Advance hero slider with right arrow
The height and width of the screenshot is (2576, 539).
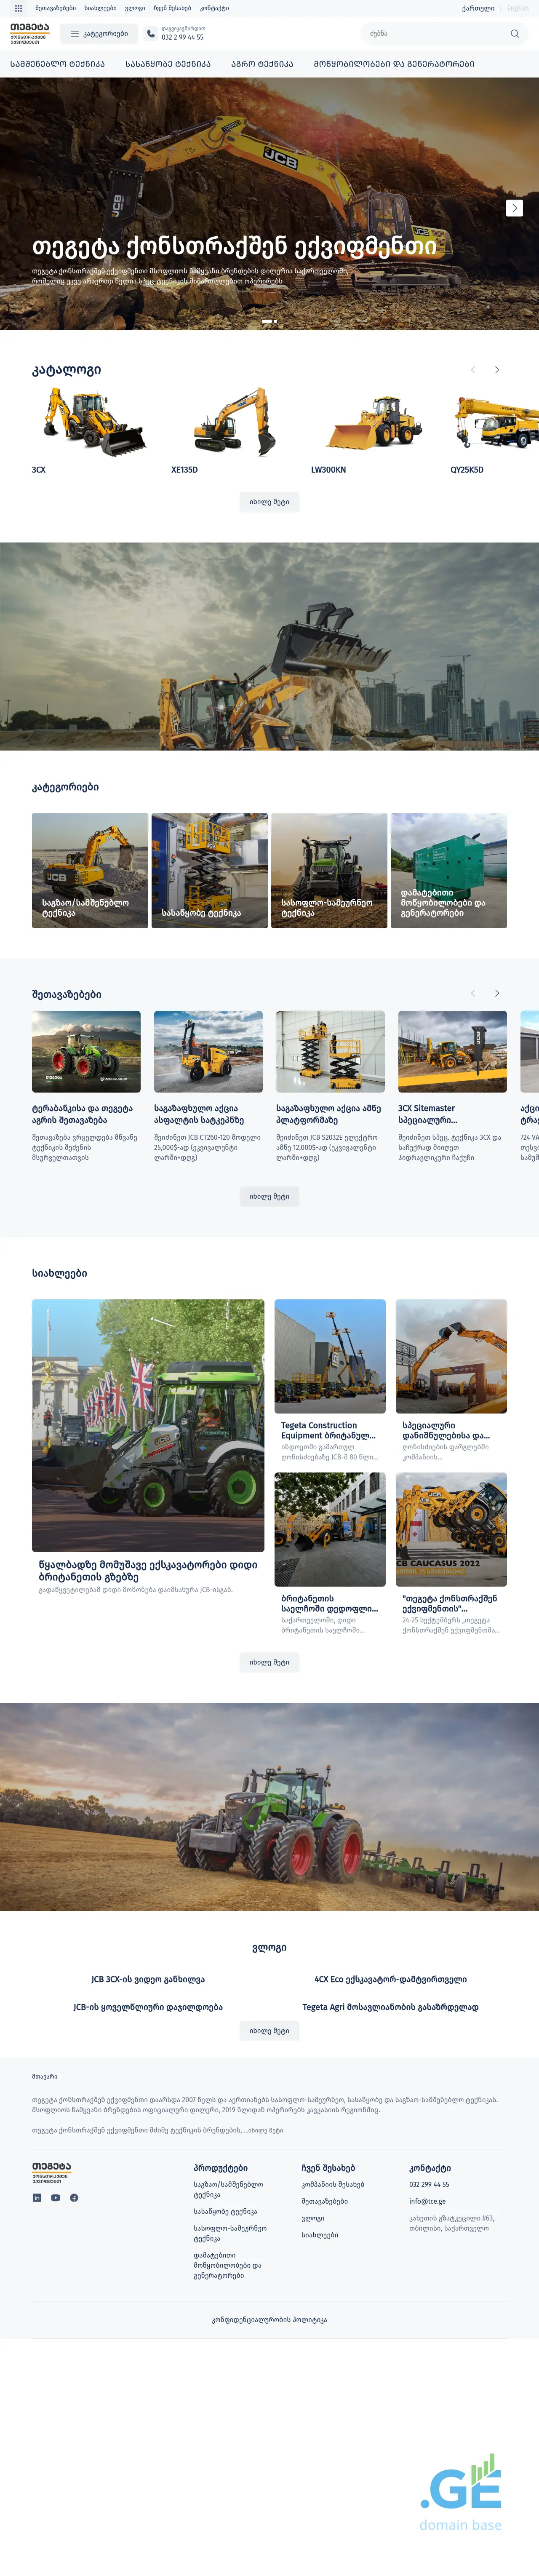(514, 208)
